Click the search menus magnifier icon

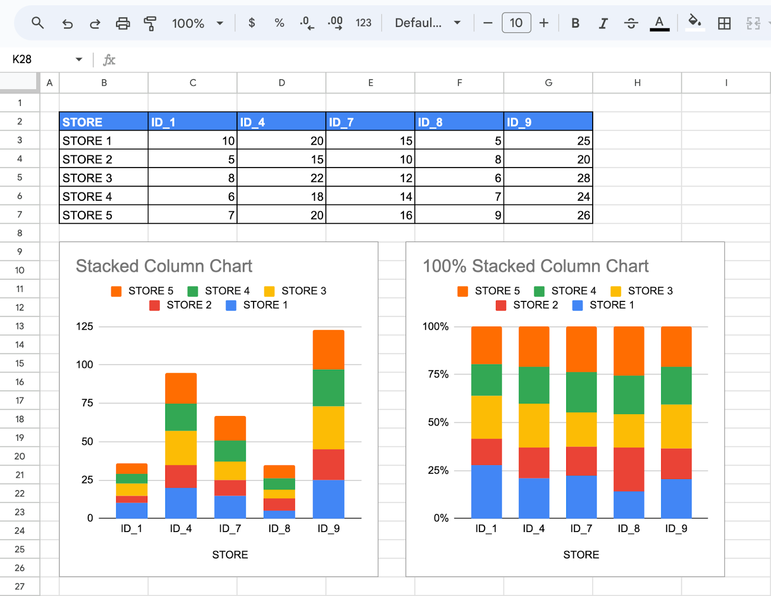coord(38,23)
